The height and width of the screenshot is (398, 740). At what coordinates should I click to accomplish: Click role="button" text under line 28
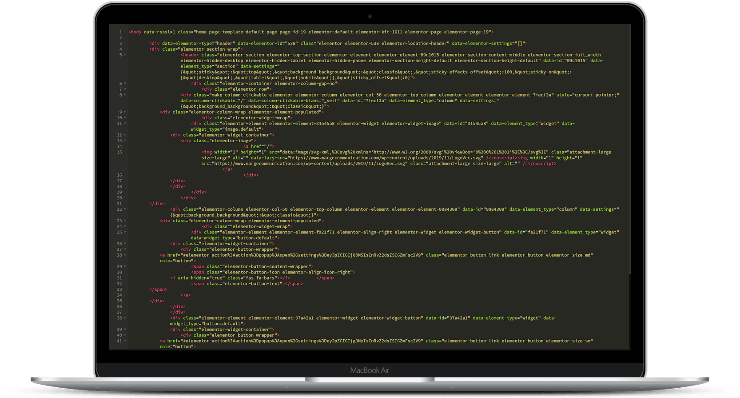[176, 261]
